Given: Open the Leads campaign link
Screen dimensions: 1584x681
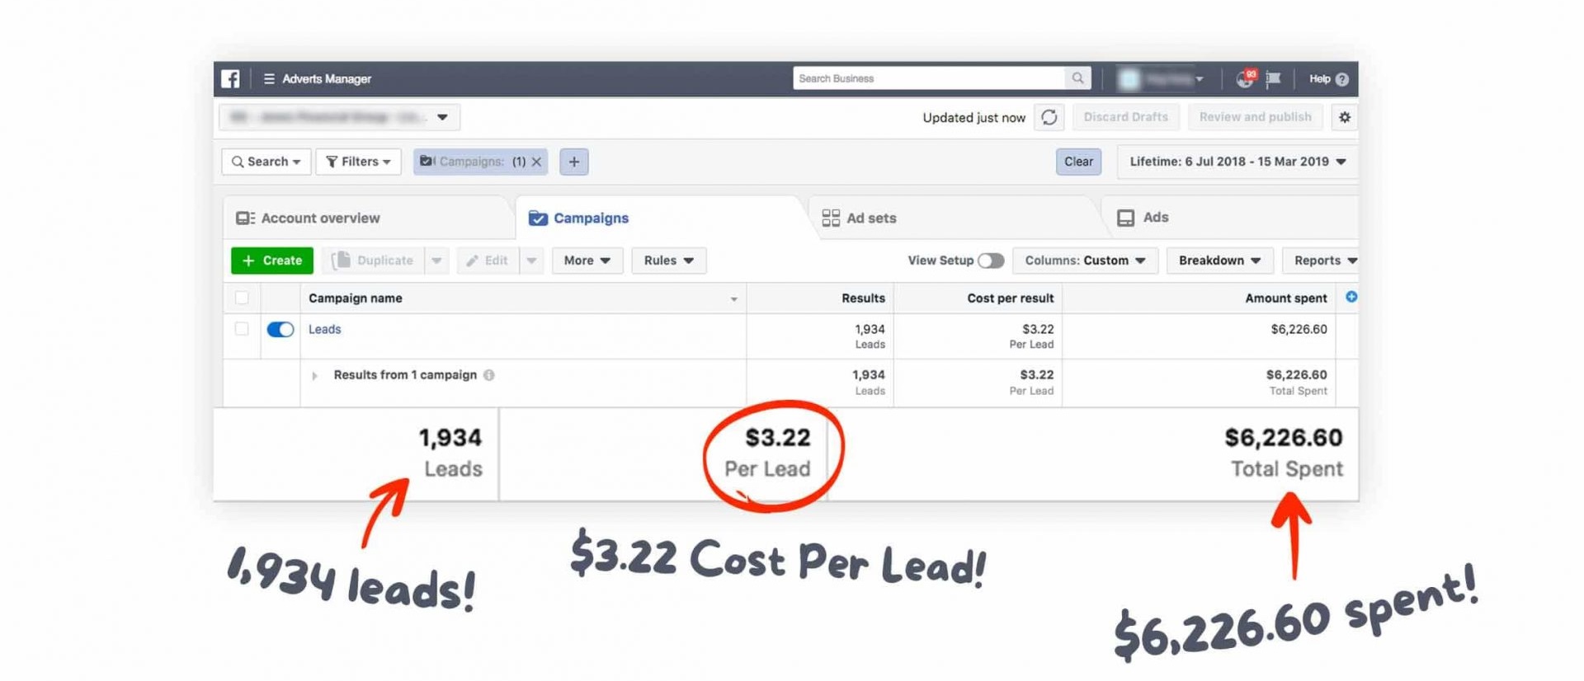Looking at the screenshot, I should tap(324, 329).
